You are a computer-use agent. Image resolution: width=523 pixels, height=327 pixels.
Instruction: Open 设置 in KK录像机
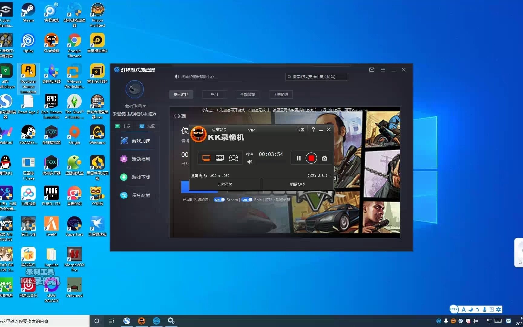(x=301, y=130)
